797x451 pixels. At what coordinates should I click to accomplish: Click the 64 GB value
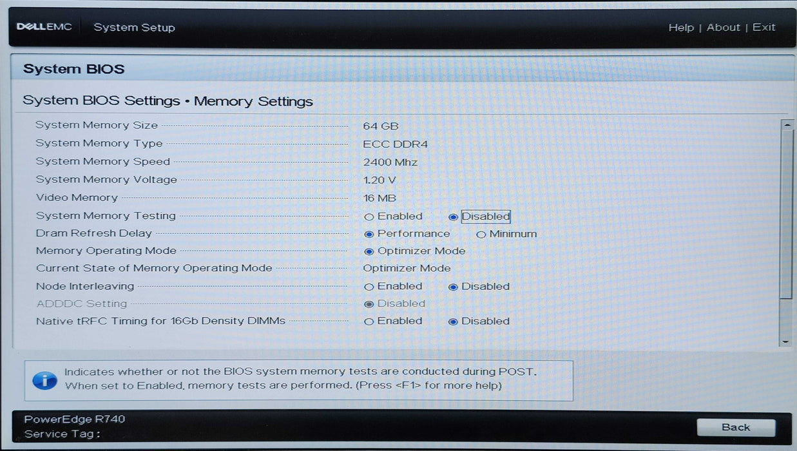click(x=381, y=126)
